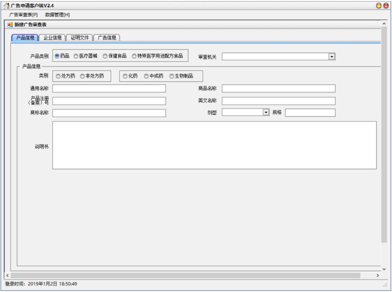Click the orange minimize button in title bar
Screen dimensions: 392x292
tap(379, 5)
